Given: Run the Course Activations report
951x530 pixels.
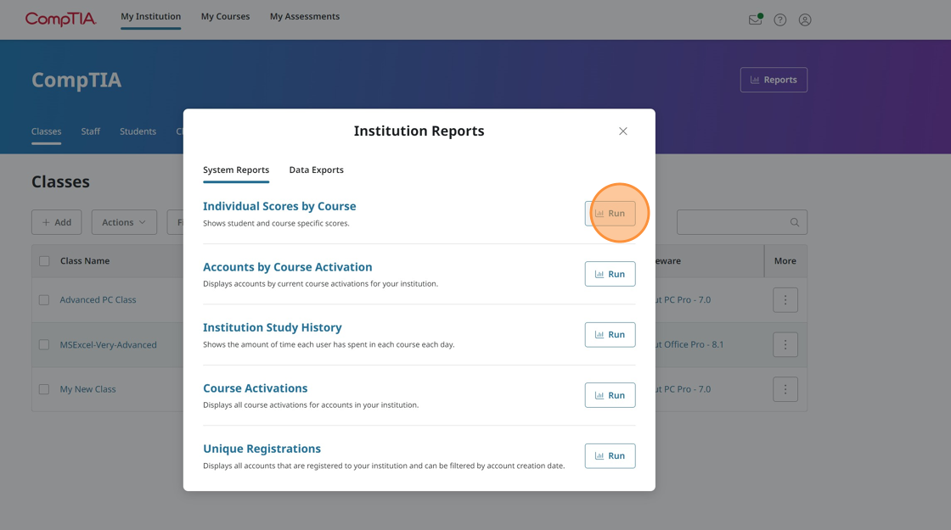Looking at the screenshot, I should (610, 394).
